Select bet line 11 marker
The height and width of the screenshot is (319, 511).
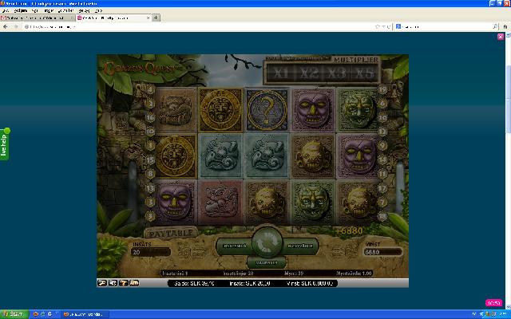[382, 174]
